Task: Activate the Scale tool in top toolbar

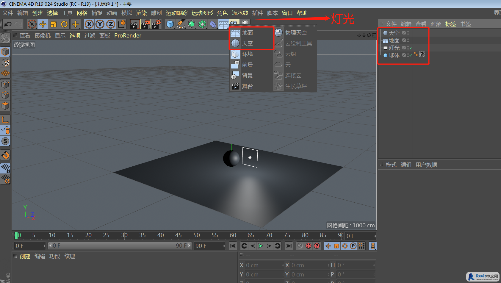Action: [54, 24]
